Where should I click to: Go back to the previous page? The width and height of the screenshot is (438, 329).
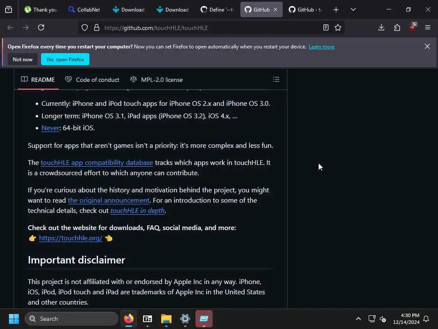10,27
